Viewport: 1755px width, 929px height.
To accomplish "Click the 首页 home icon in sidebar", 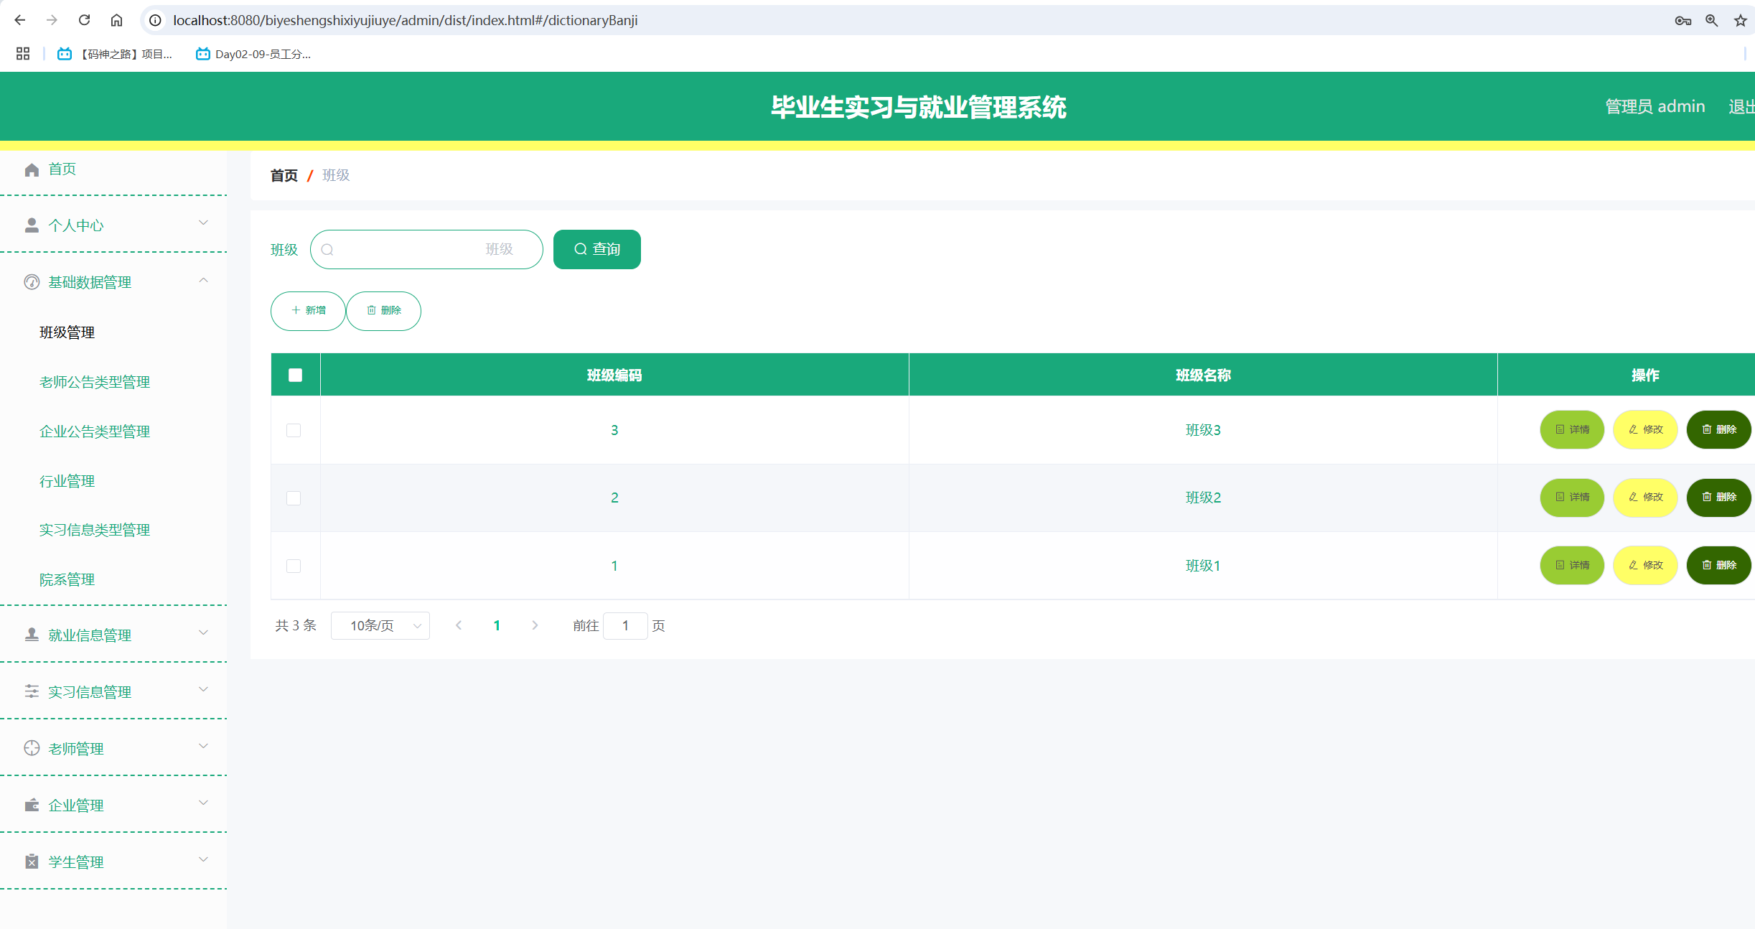I will [32, 169].
